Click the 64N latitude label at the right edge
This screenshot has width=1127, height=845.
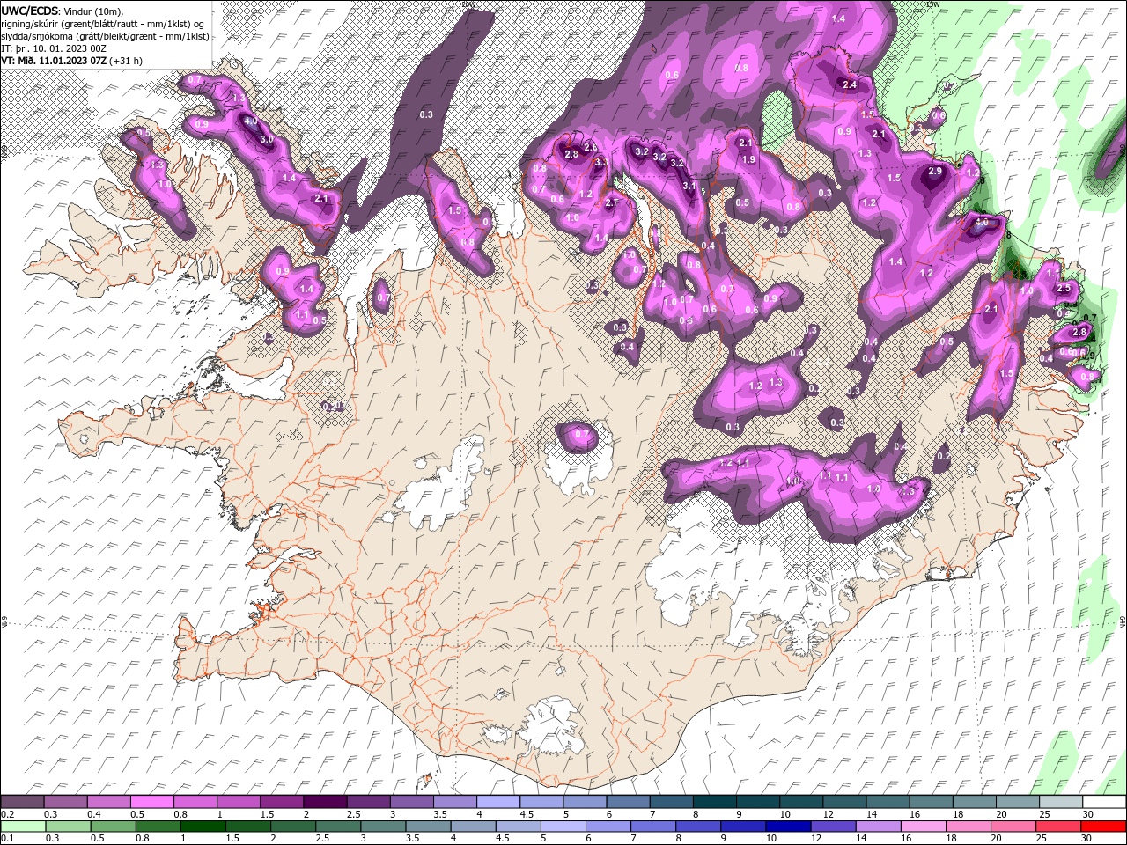(1123, 622)
